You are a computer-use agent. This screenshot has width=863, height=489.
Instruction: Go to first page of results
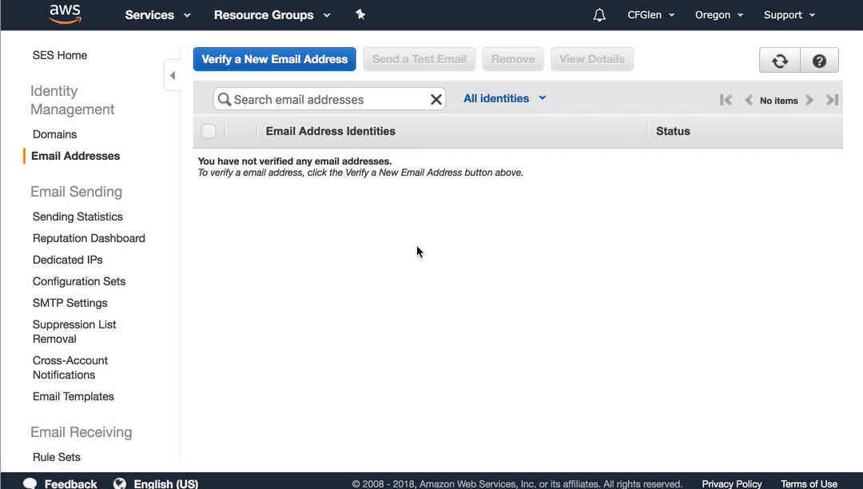(726, 100)
